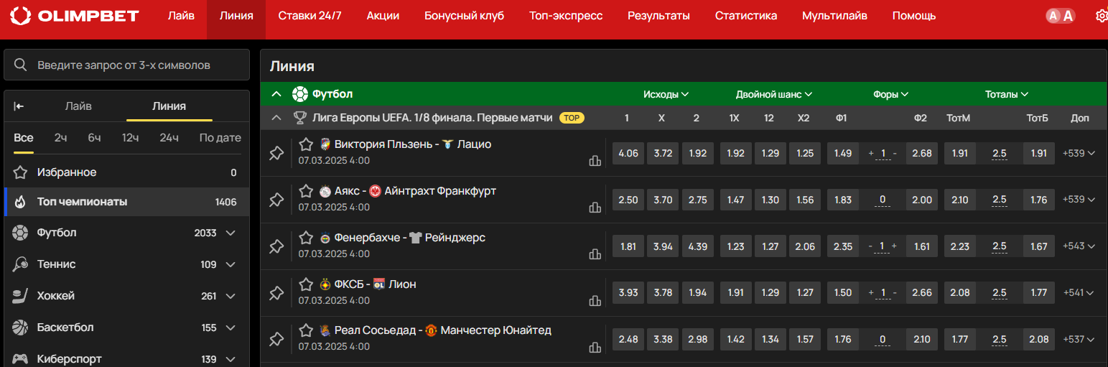Open the settings gear icon
This screenshot has width=1108, height=367.
coord(1102,16)
